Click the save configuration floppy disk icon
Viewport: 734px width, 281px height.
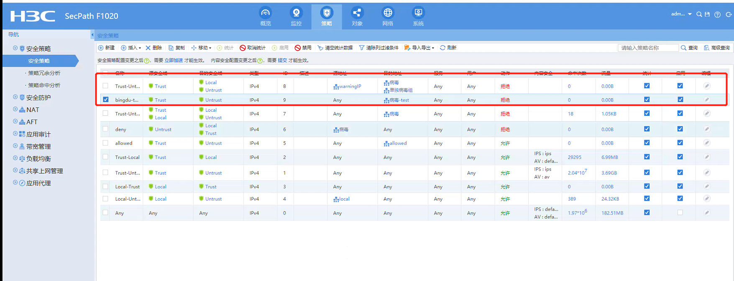pyautogui.click(x=707, y=14)
